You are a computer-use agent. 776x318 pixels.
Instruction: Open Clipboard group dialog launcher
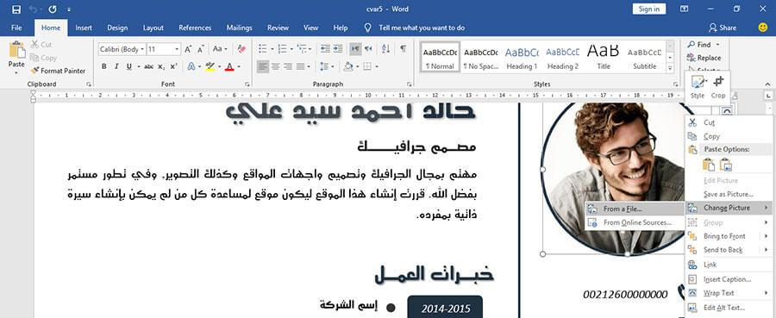[89, 84]
